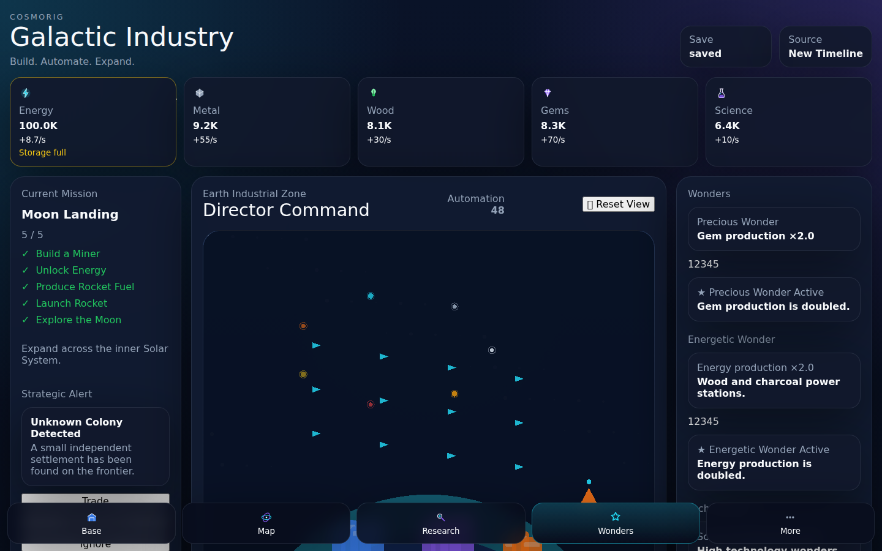
Task: Open Map via its planet icon
Action: click(x=266, y=517)
